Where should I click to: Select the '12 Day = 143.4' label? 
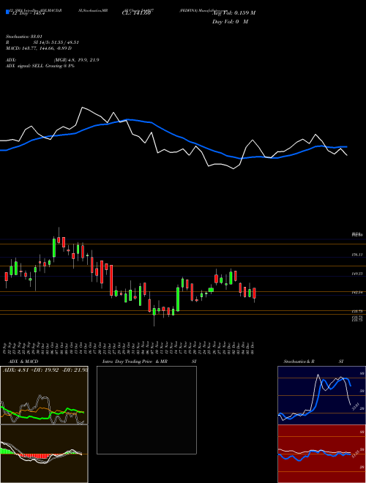click(x=28, y=13)
